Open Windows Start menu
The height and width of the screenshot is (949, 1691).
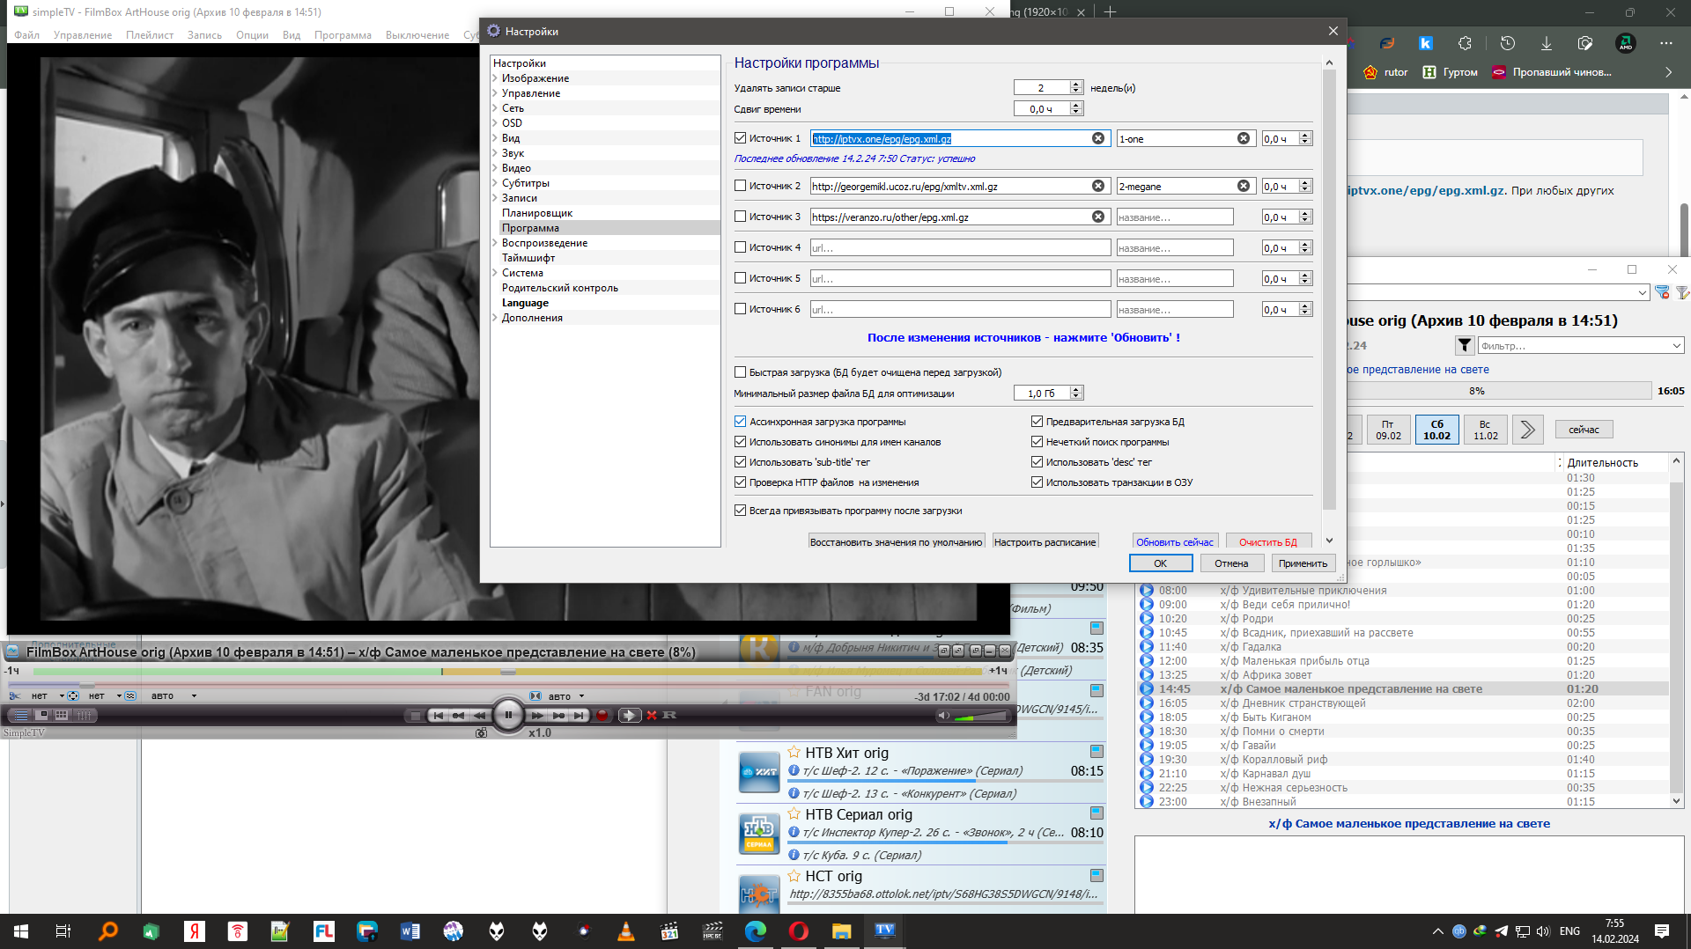[x=21, y=931]
